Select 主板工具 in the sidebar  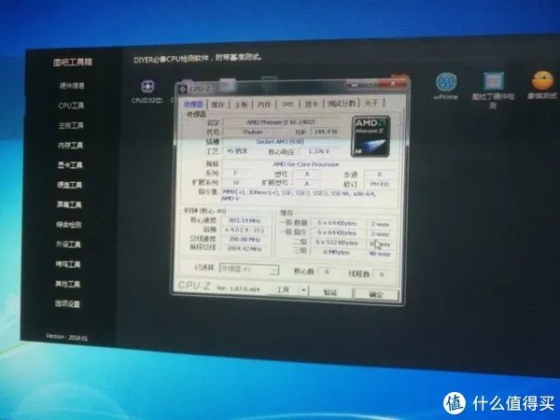[71, 126]
